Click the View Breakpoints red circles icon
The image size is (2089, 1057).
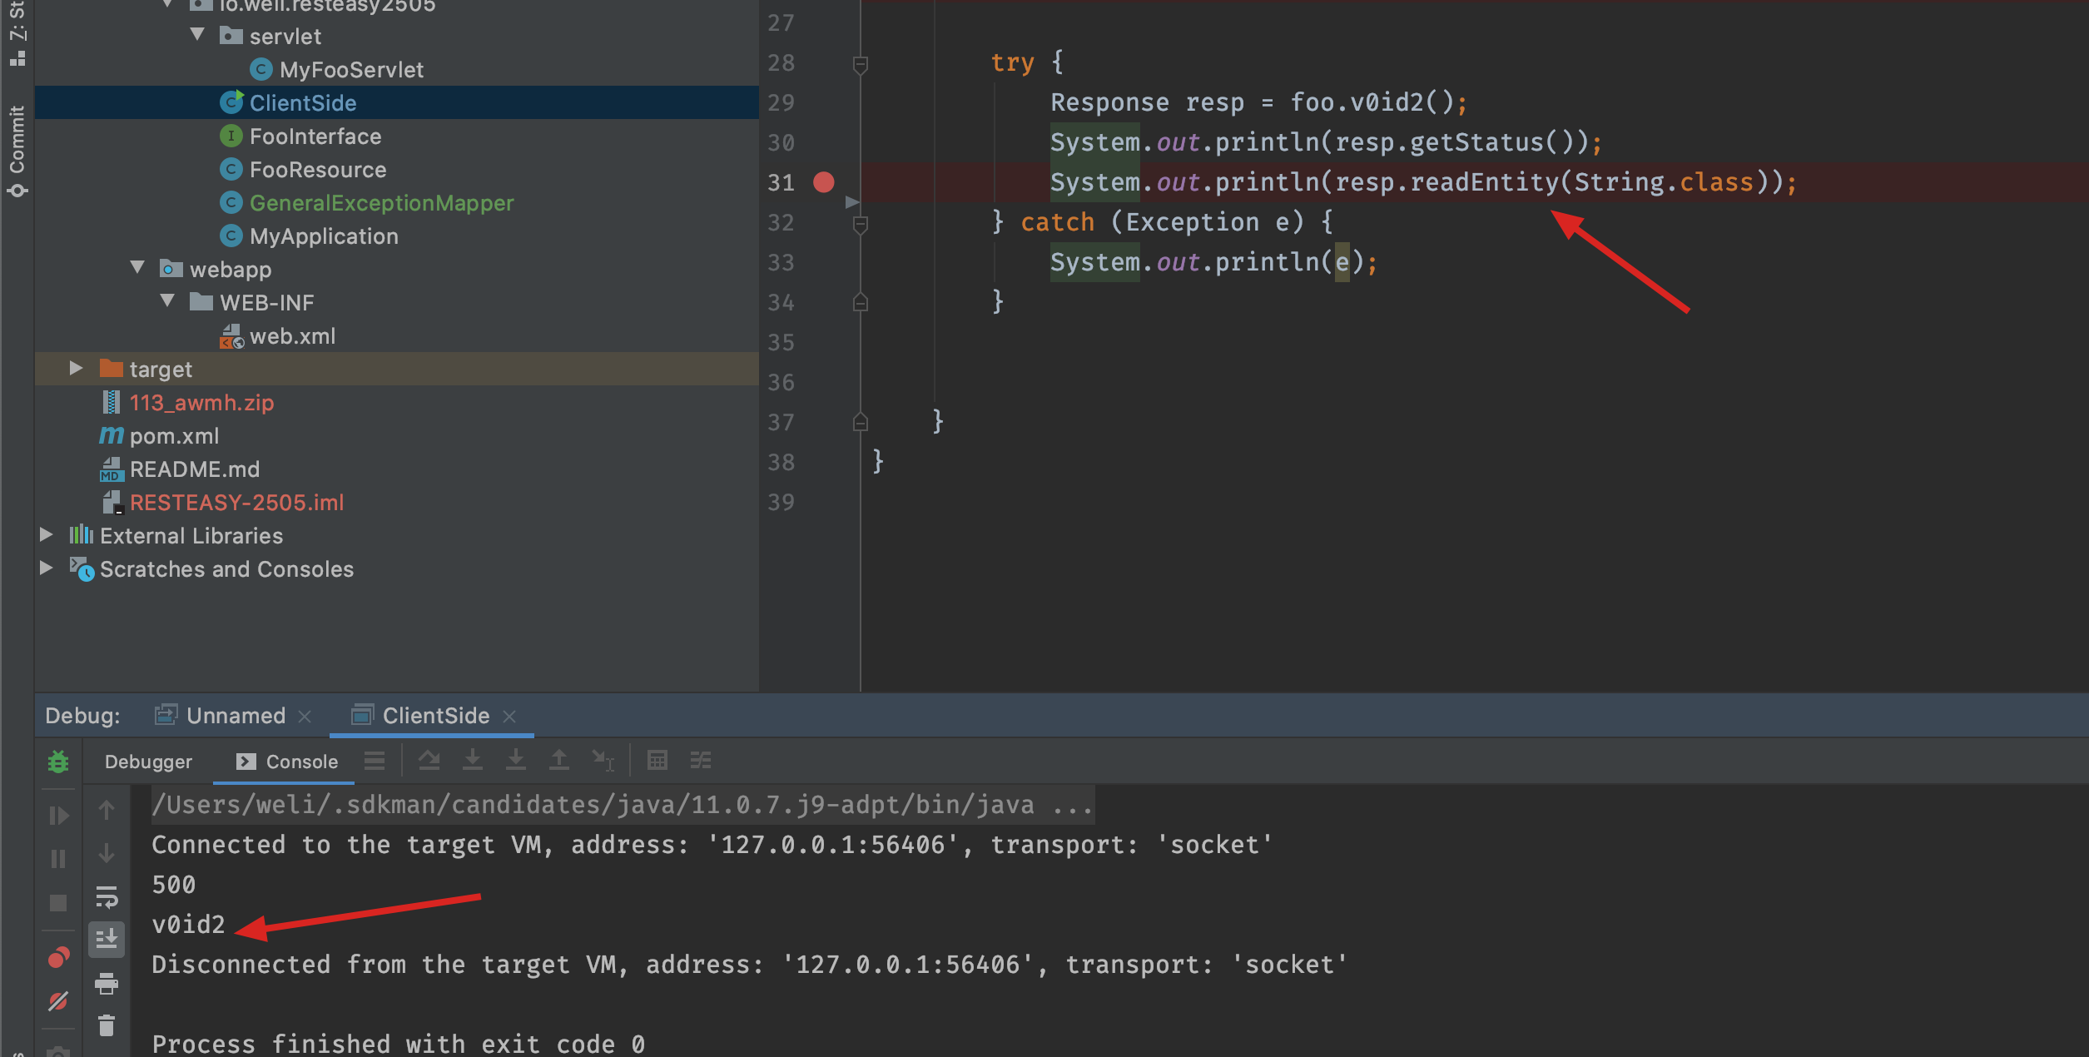click(x=58, y=958)
